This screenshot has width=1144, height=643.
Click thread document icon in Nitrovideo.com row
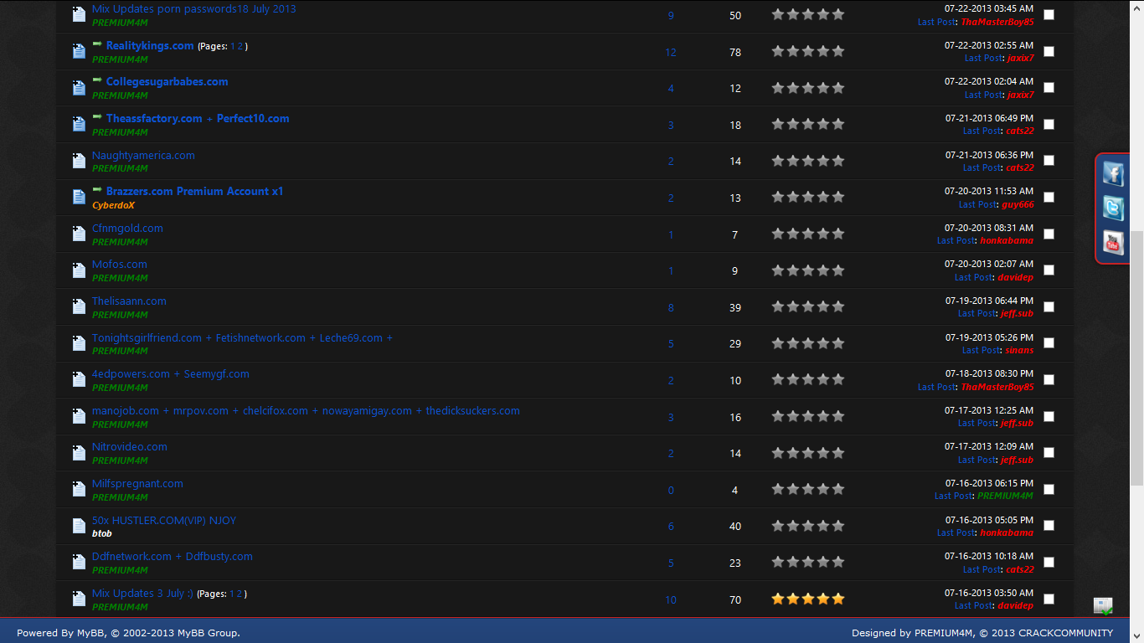point(79,453)
